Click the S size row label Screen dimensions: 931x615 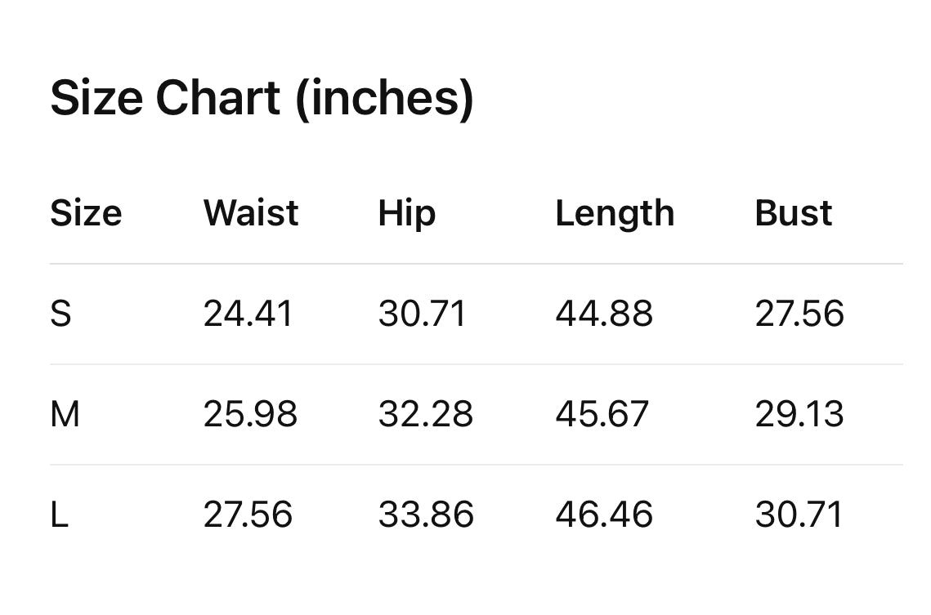click(60, 314)
